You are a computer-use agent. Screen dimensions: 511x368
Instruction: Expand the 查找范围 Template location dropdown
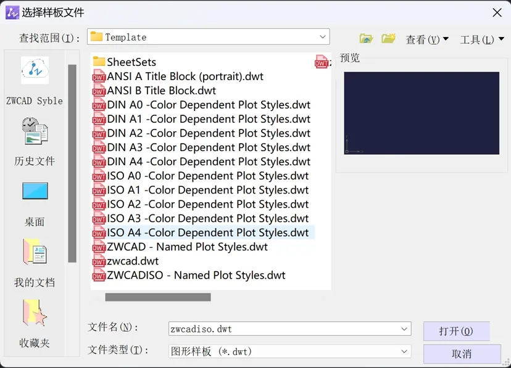(322, 37)
